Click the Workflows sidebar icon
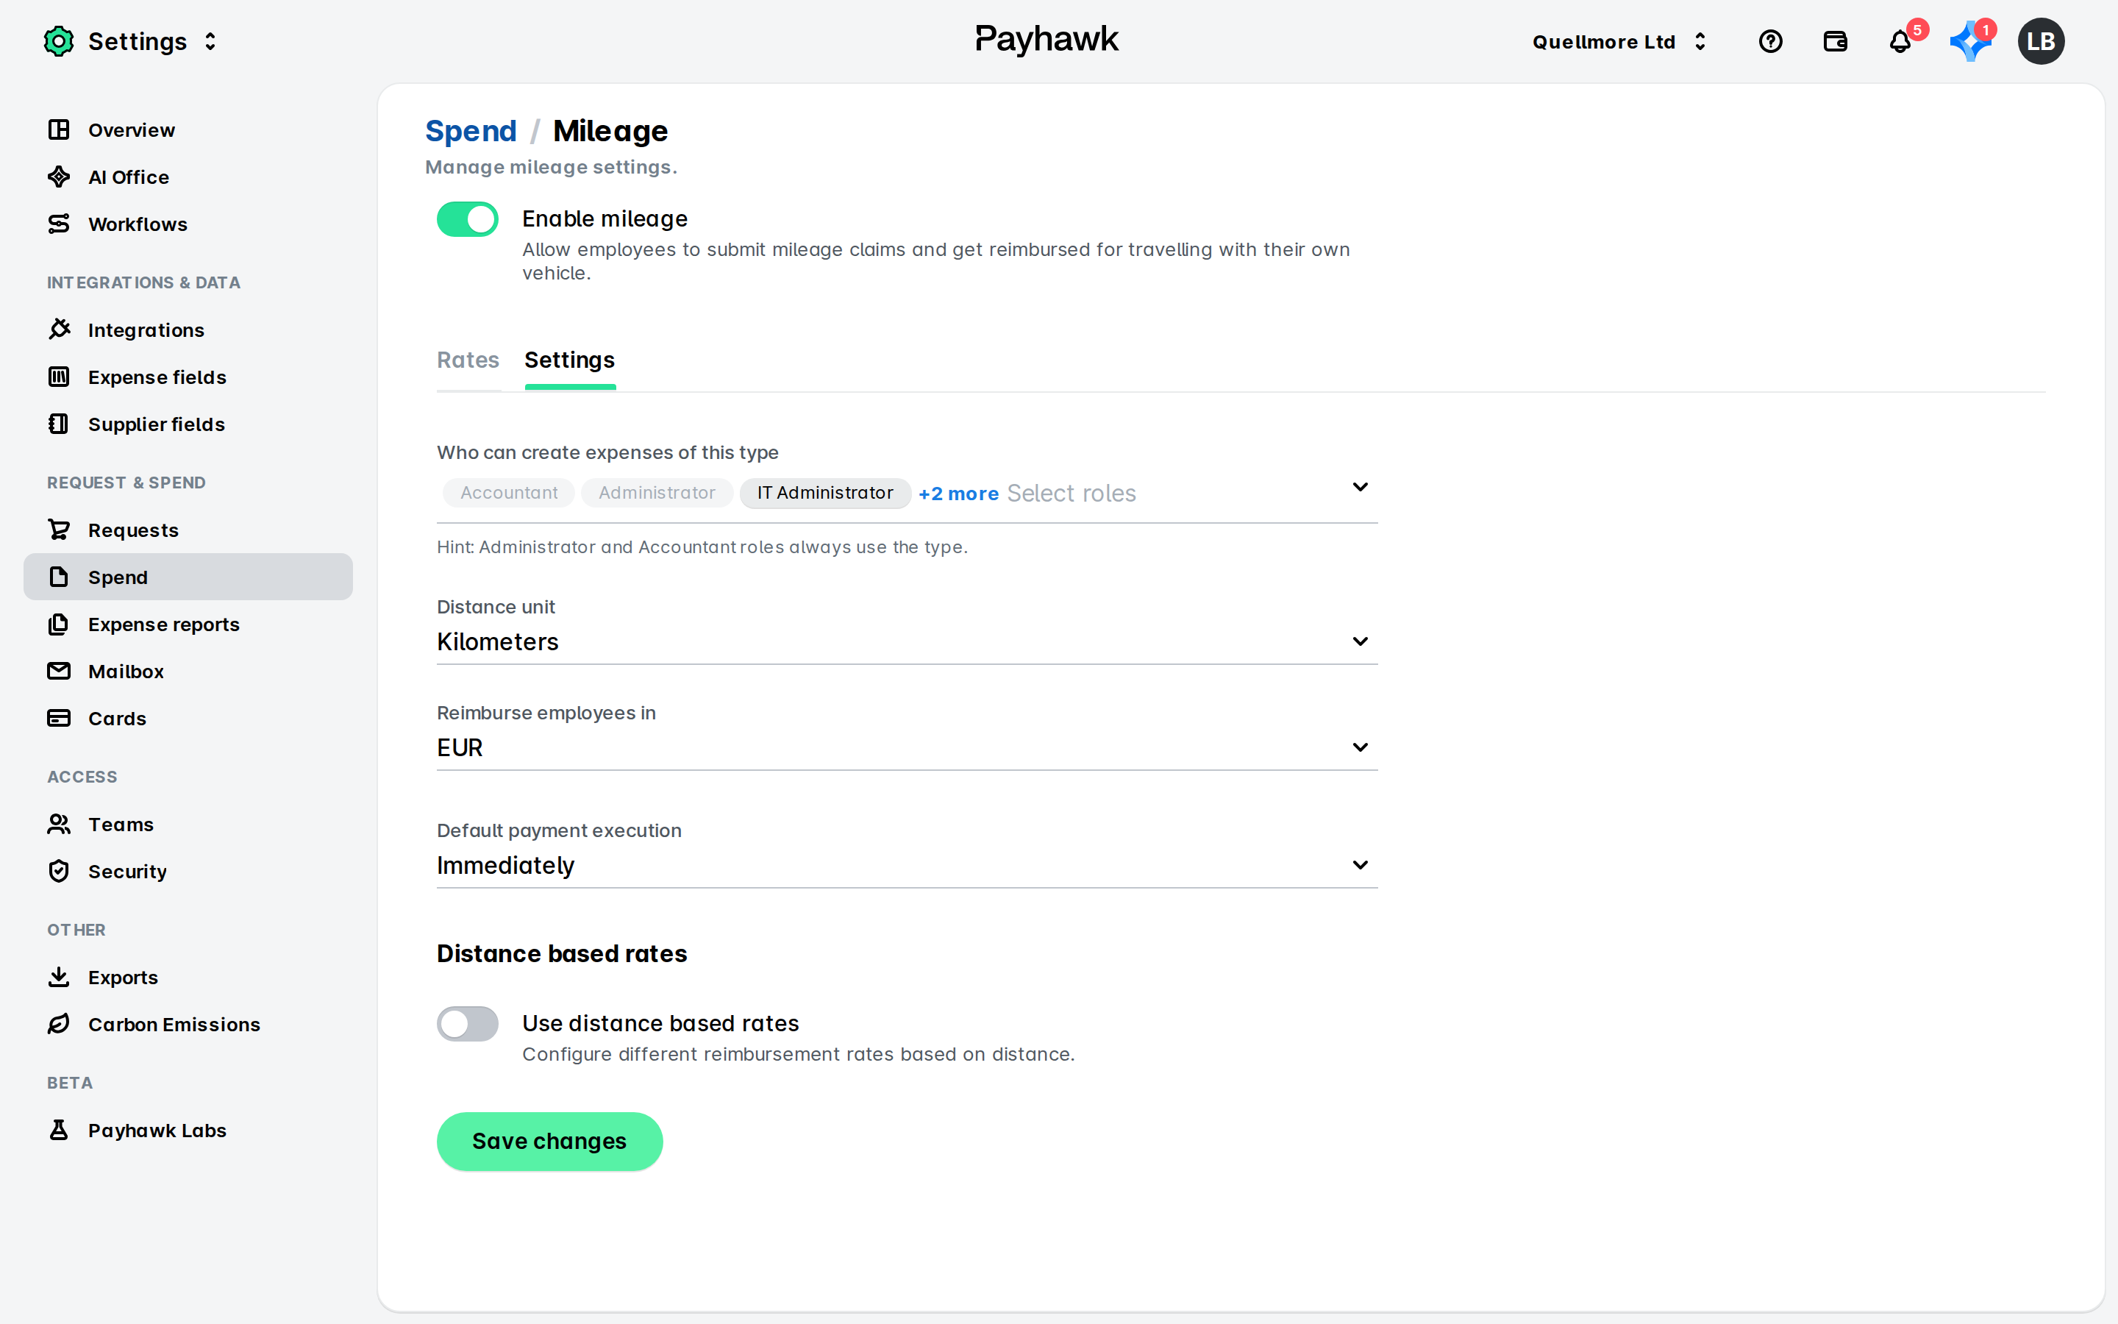 coord(59,224)
